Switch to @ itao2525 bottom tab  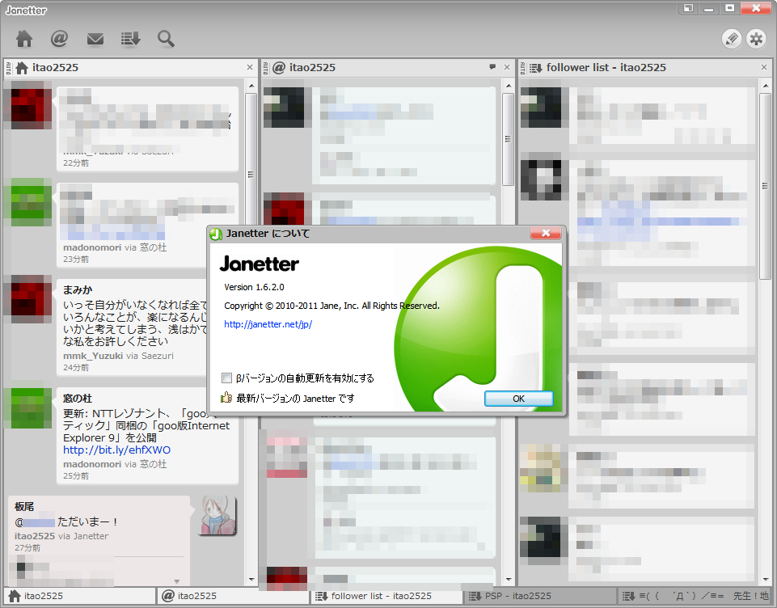pyautogui.click(x=234, y=596)
